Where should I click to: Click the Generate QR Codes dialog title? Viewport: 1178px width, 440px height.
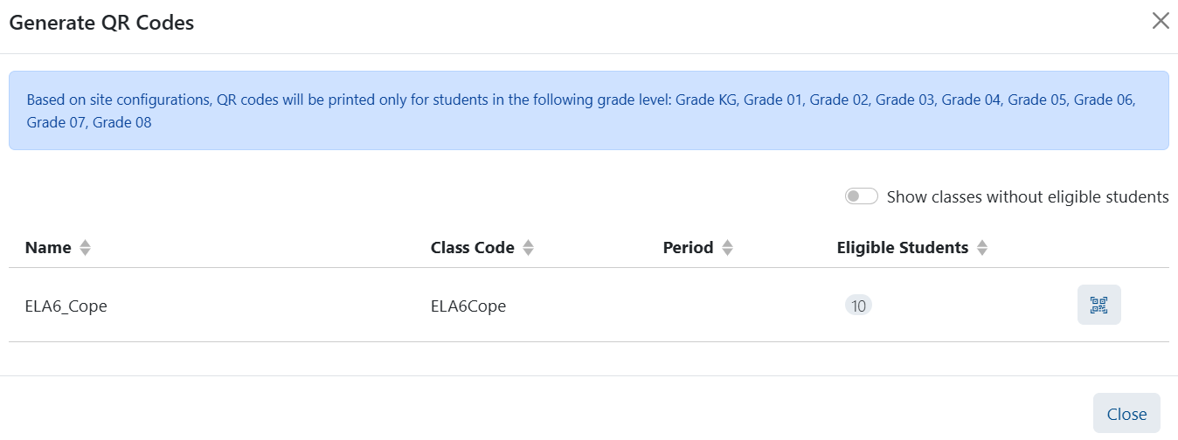coord(101,23)
